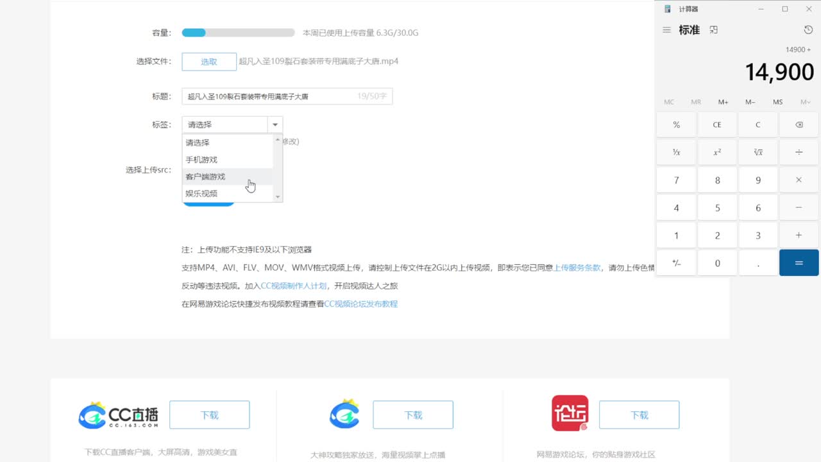821x462 pixels.
Task: Click calculator digit 3
Action: (758, 235)
